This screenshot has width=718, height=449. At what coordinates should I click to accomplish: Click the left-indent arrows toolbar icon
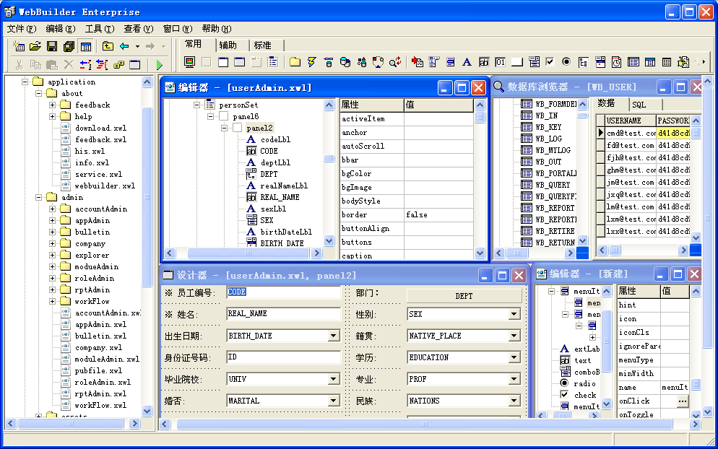coord(85,64)
